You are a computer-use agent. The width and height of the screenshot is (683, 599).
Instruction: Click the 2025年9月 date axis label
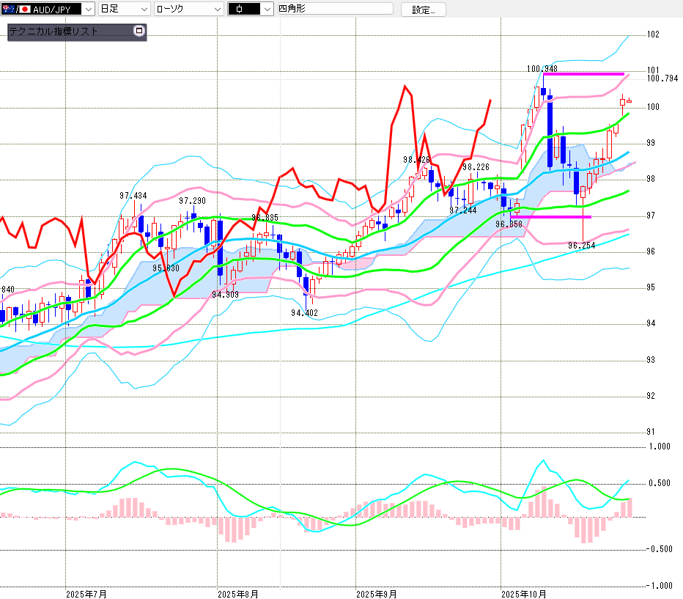point(376,593)
